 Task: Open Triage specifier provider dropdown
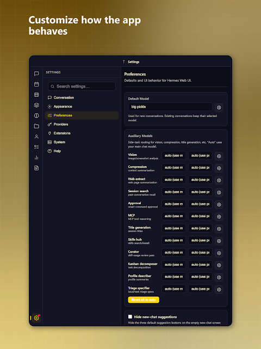[x=200, y=289]
